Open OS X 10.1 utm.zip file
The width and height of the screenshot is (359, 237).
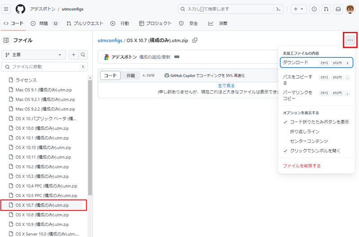(42, 138)
